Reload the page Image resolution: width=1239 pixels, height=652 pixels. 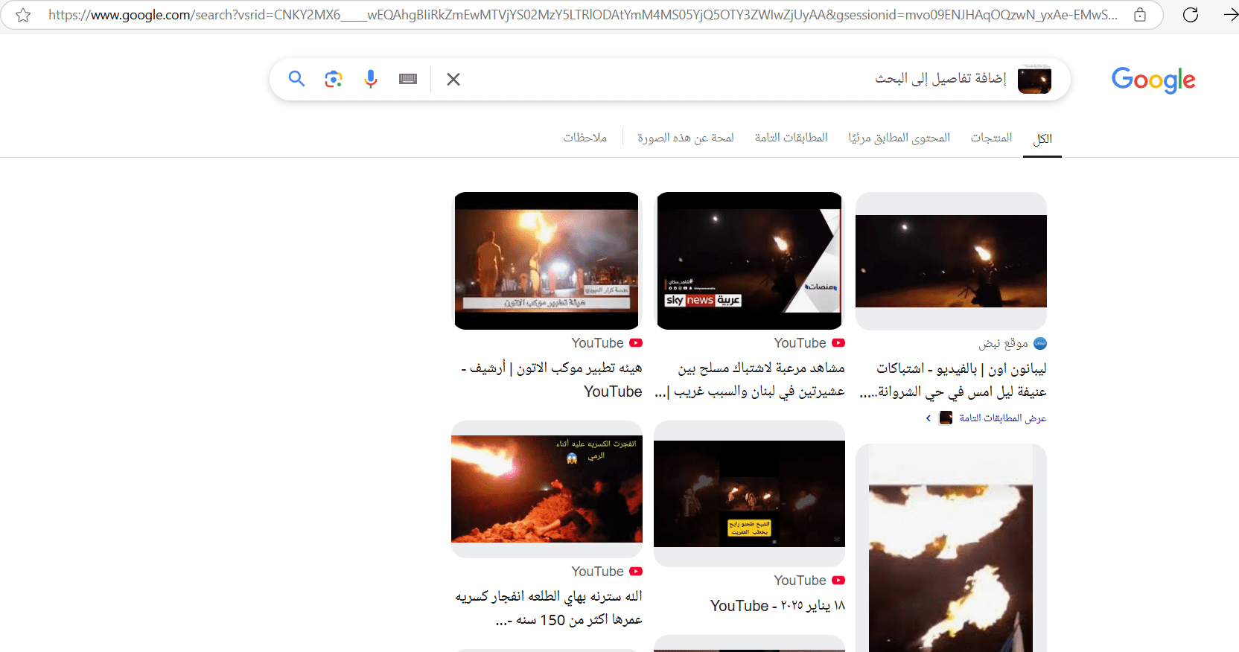click(1191, 15)
